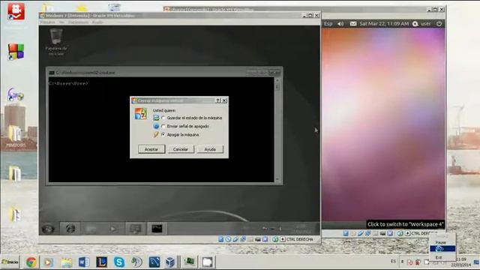Confirm the dialog with Aceptar
The image size is (480, 270).
pyautogui.click(x=151, y=149)
